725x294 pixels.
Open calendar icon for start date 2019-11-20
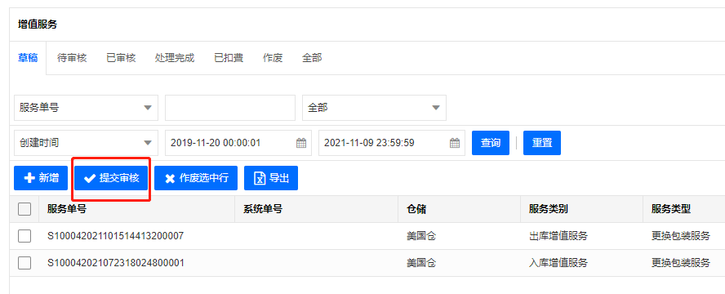(301, 143)
